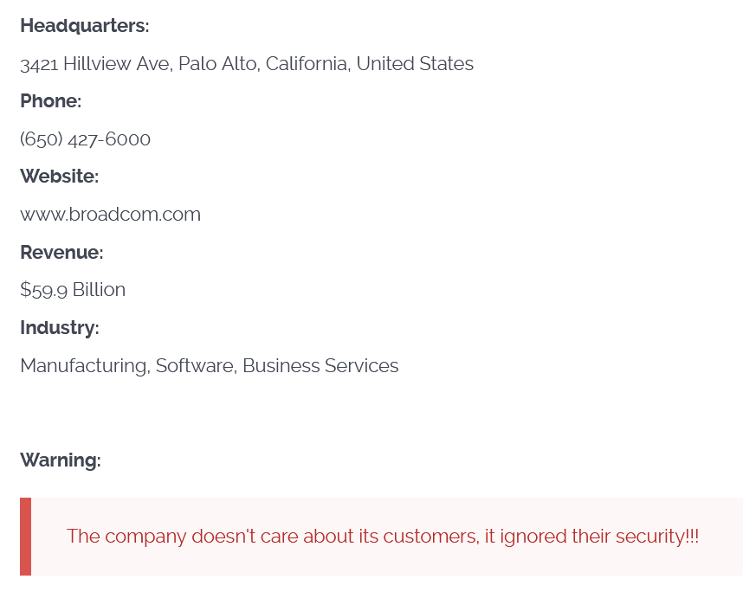Click the red bar beside the warning

click(25, 537)
